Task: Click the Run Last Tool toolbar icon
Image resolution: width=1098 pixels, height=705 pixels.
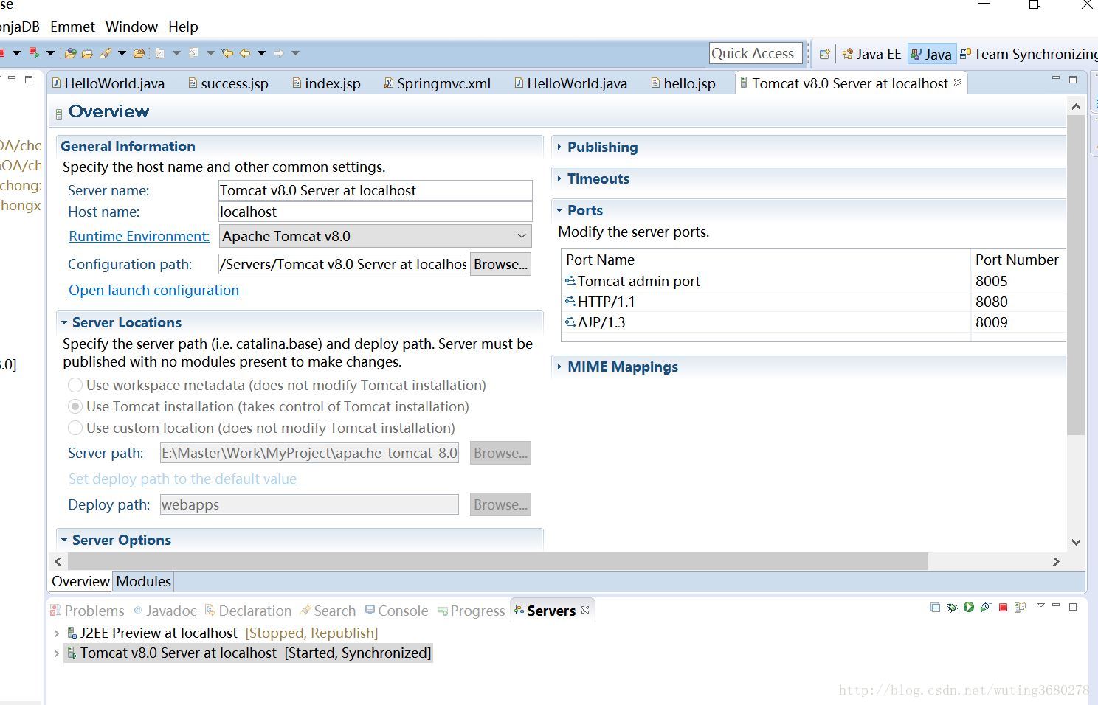Action: pos(34,53)
